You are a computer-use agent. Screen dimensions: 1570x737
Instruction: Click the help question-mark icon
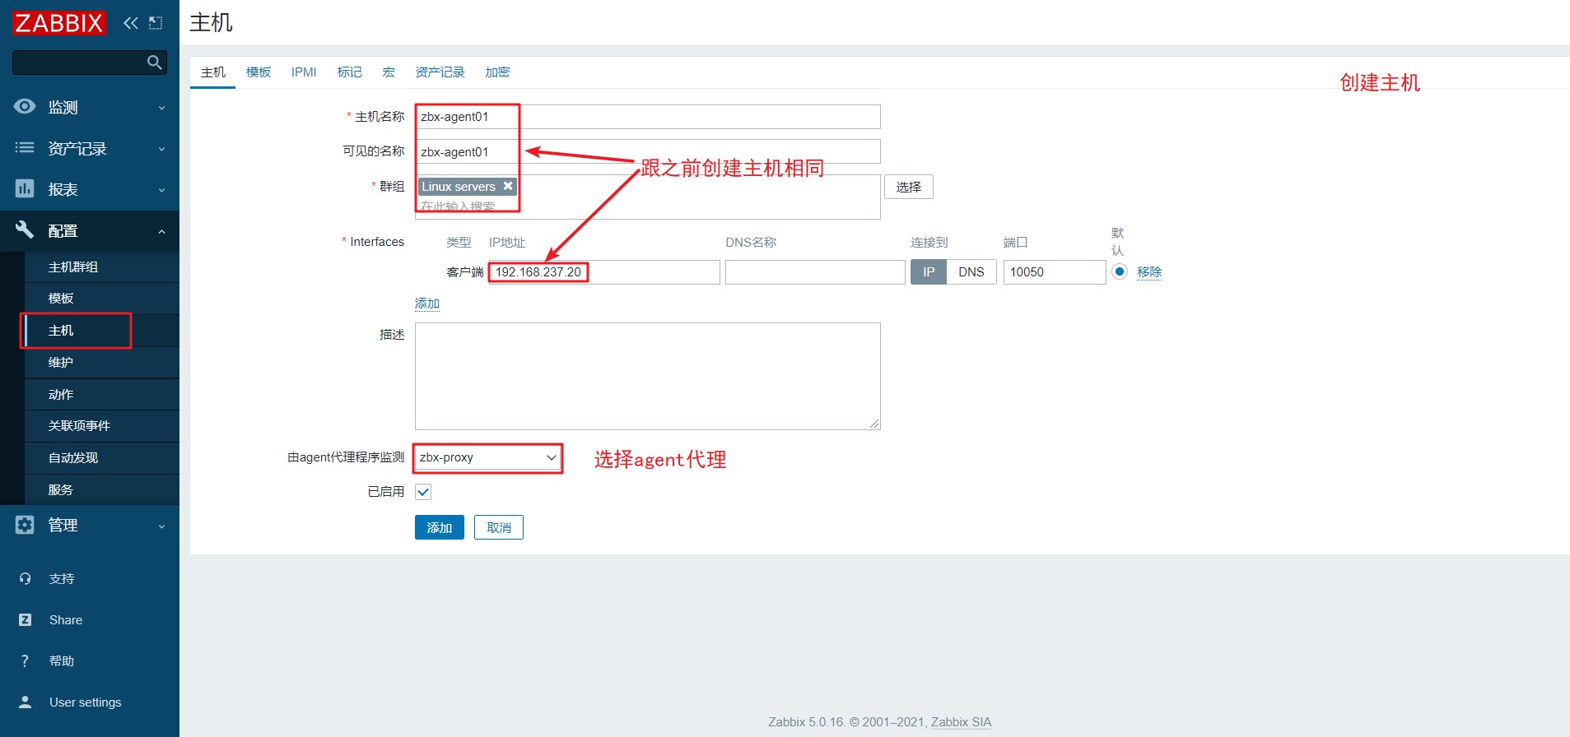click(25, 661)
